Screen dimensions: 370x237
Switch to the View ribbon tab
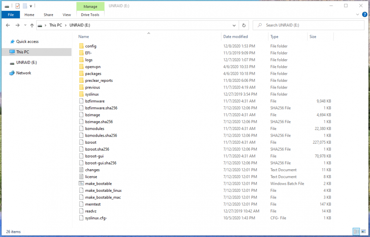pyautogui.click(x=67, y=15)
